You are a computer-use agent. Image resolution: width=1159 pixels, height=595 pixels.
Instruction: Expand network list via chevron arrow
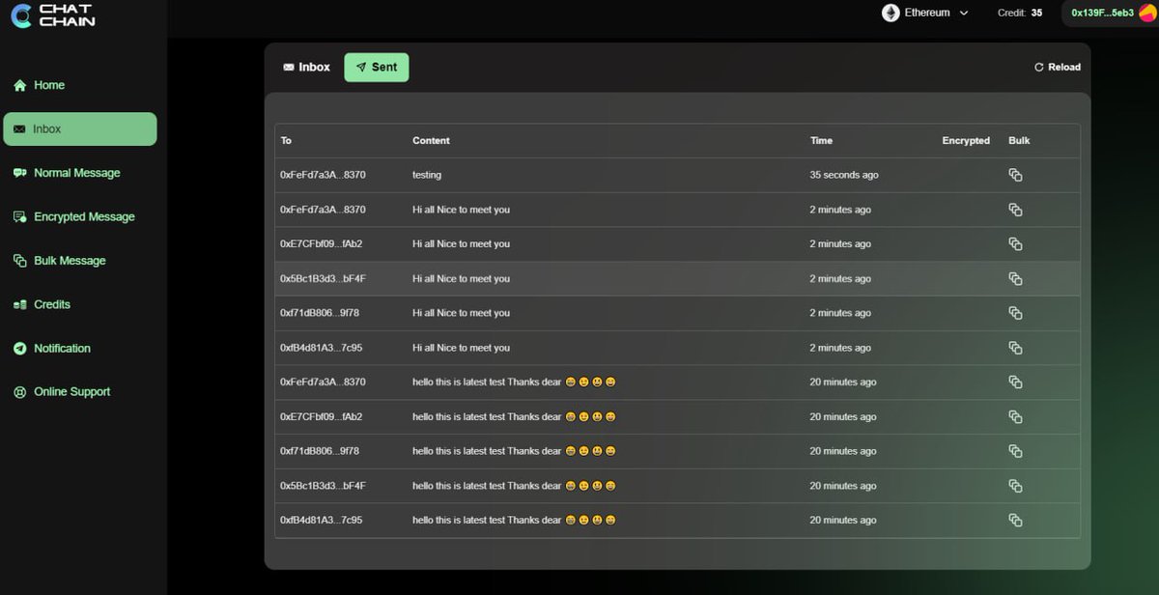click(x=964, y=14)
